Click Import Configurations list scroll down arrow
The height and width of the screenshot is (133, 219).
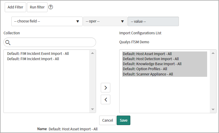click(x=213, y=110)
